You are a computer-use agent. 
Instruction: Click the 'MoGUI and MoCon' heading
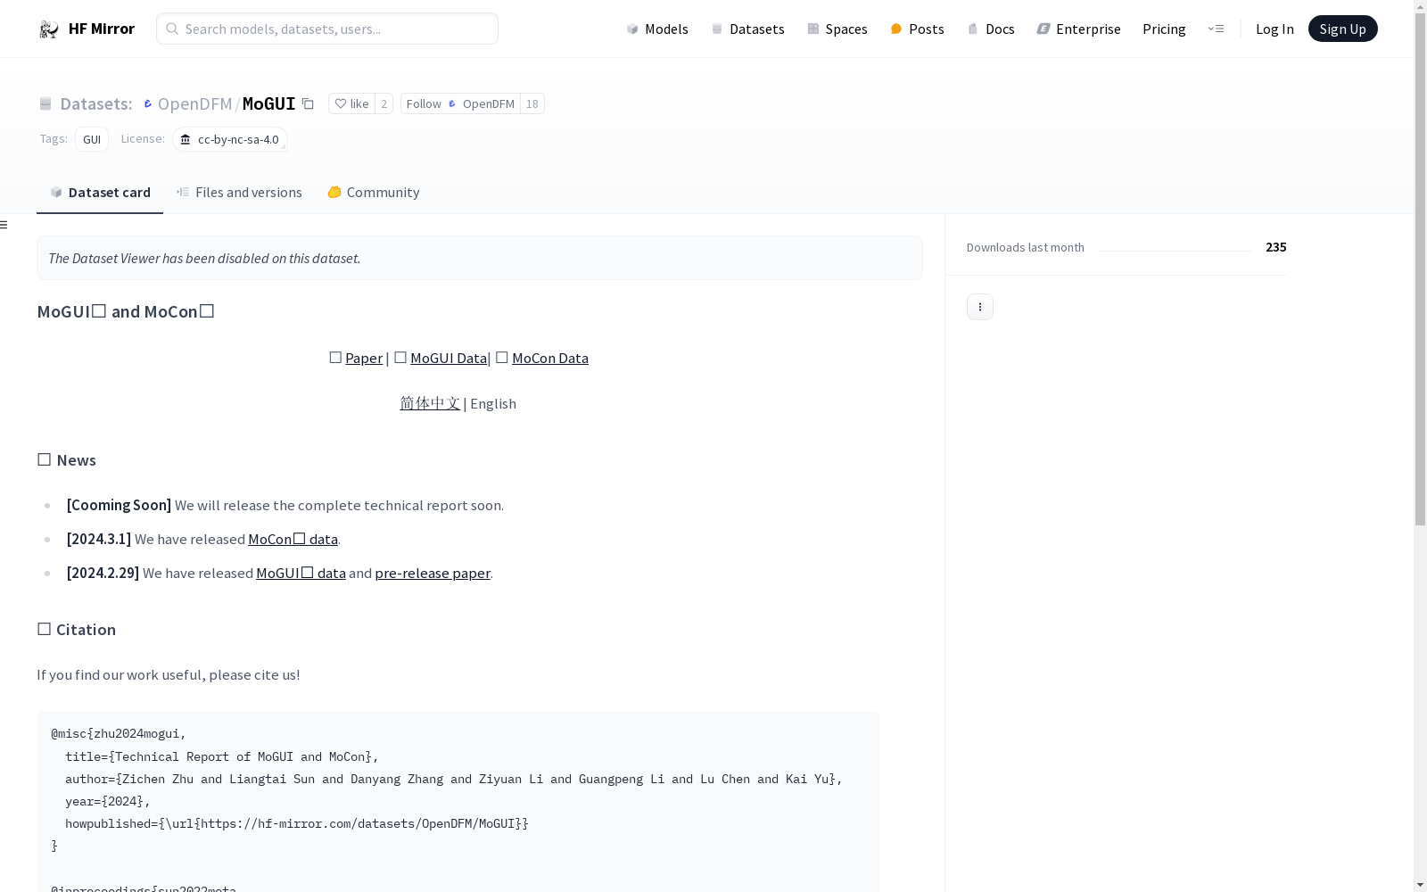pyautogui.click(x=126, y=311)
